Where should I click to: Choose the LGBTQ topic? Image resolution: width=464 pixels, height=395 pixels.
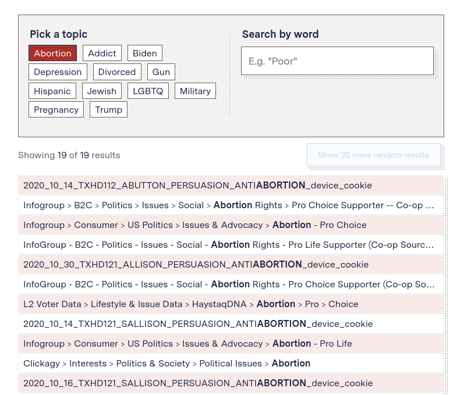click(x=148, y=91)
